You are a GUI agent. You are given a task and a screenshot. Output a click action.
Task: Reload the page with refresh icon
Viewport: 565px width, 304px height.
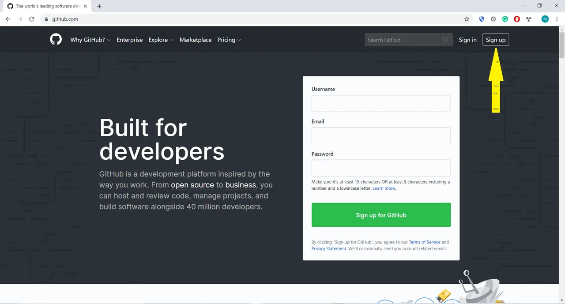tap(32, 19)
